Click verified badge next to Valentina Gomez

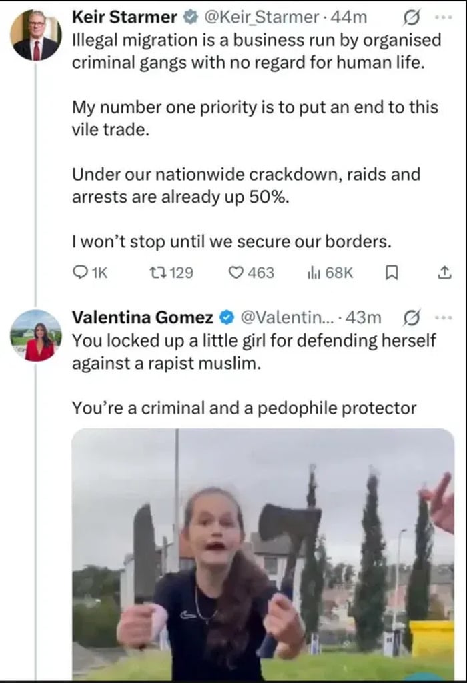coord(227,317)
